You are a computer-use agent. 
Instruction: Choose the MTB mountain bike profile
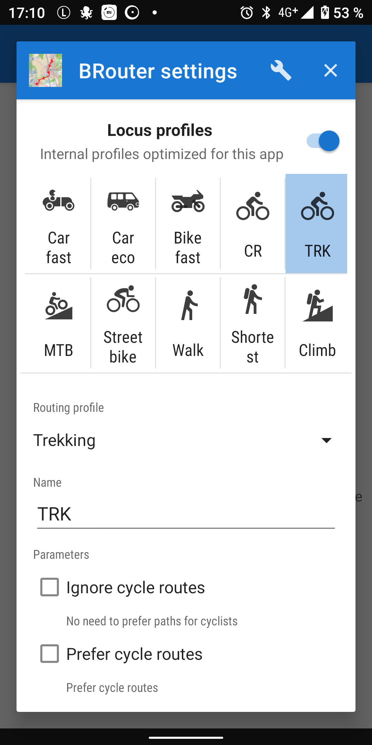(58, 306)
